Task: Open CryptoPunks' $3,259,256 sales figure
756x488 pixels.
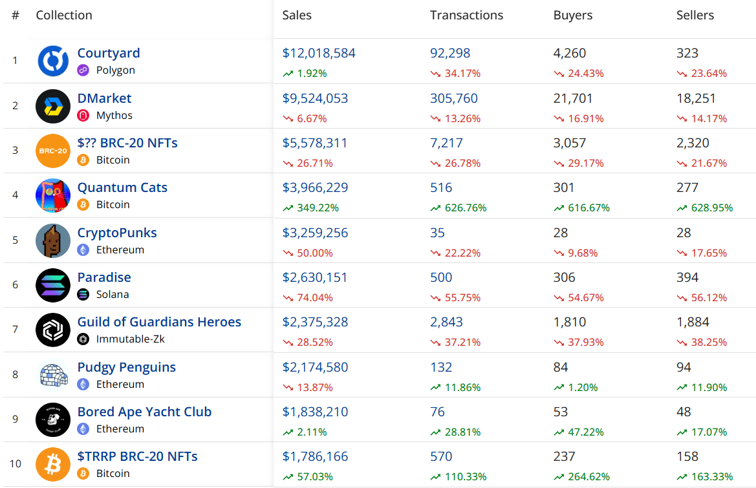Action: (x=315, y=233)
